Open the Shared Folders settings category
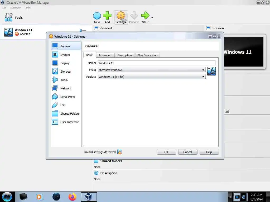The image size is (270, 202). coord(66,114)
